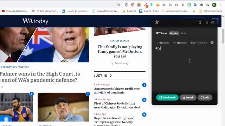
Task: Click the Info button
Action: pos(205,97)
